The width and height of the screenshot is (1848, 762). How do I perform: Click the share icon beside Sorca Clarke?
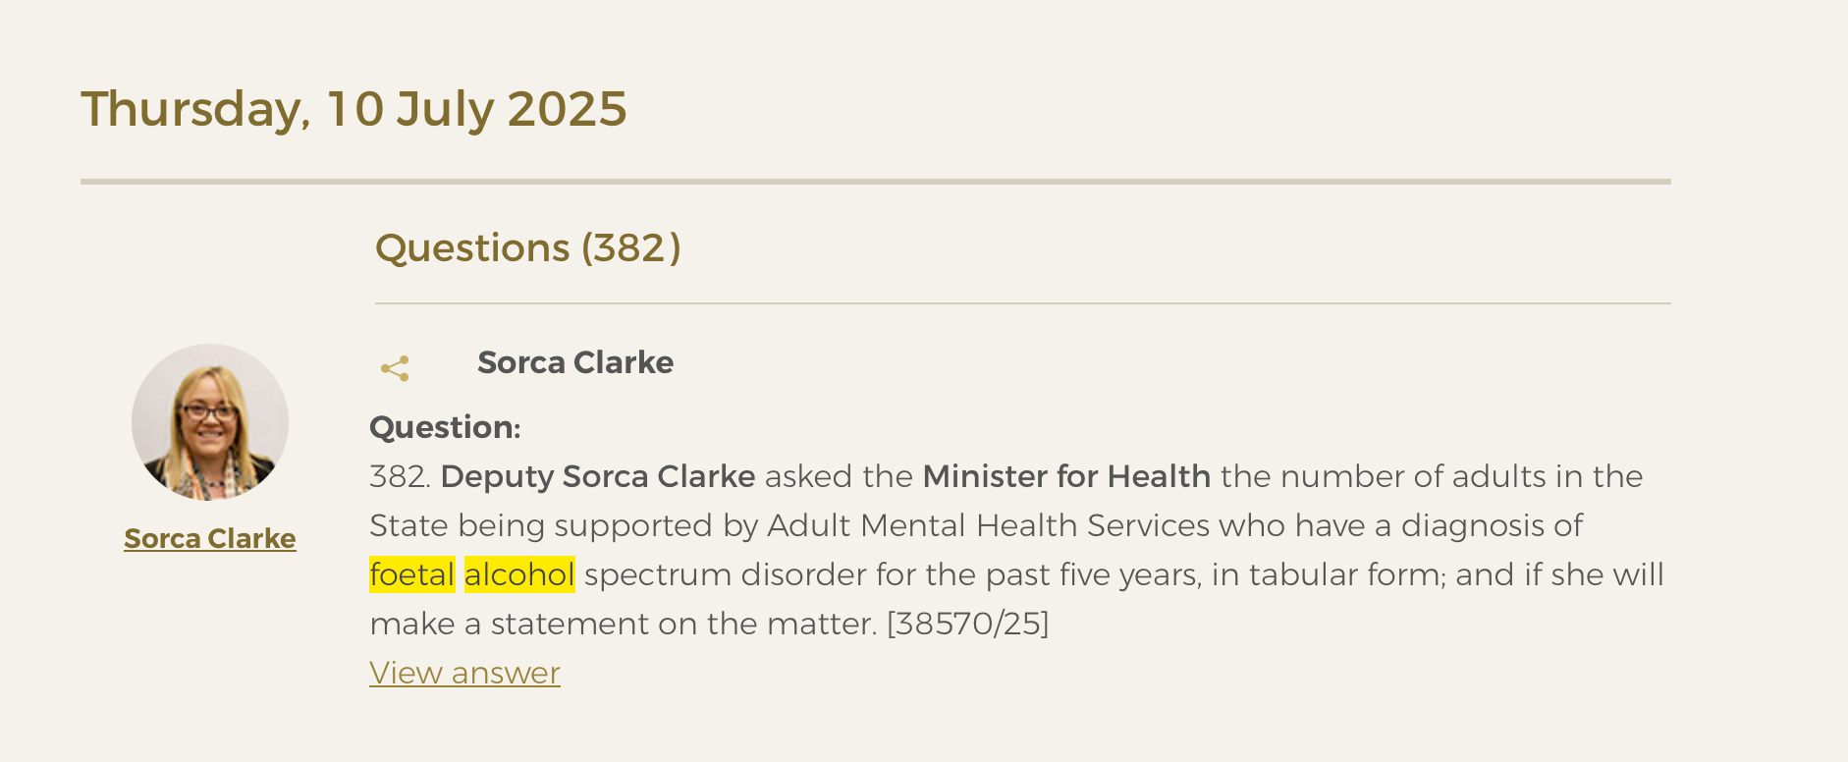pos(395,369)
